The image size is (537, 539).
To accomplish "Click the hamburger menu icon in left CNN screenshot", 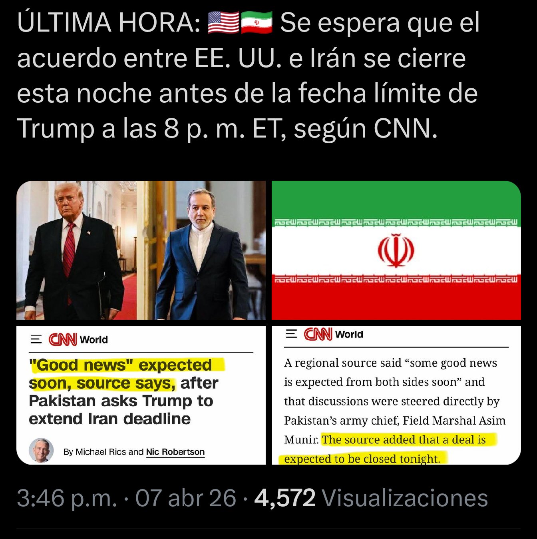I will point(36,339).
